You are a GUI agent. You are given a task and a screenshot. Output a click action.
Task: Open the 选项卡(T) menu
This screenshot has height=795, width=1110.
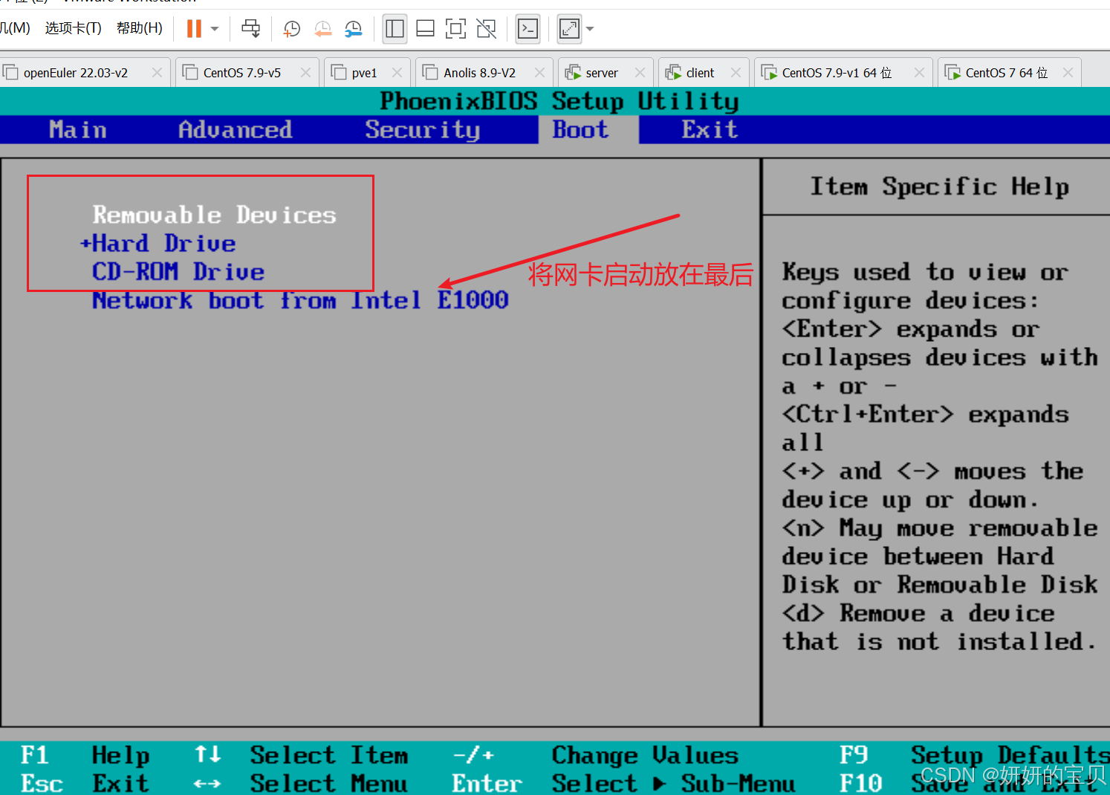73,28
